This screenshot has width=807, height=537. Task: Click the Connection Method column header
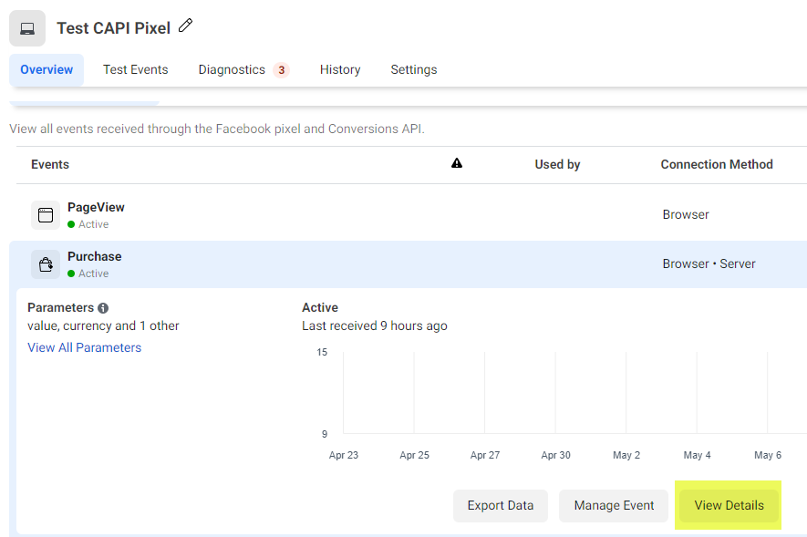click(x=717, y=165)
